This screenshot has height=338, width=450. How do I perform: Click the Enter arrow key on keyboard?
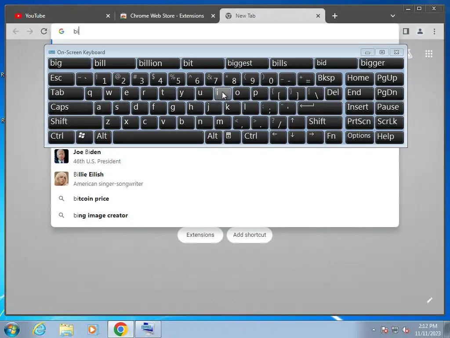tap(320, 108)
